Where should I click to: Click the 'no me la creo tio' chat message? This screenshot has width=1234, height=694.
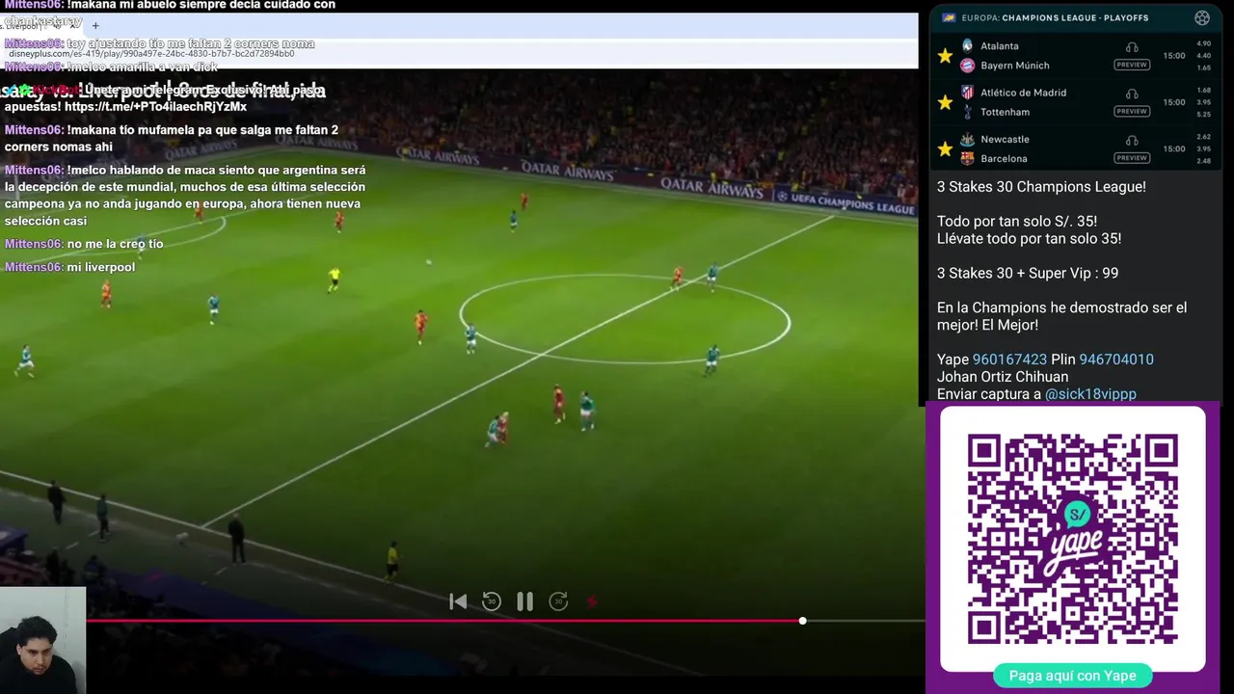click(x=115, y=244)
